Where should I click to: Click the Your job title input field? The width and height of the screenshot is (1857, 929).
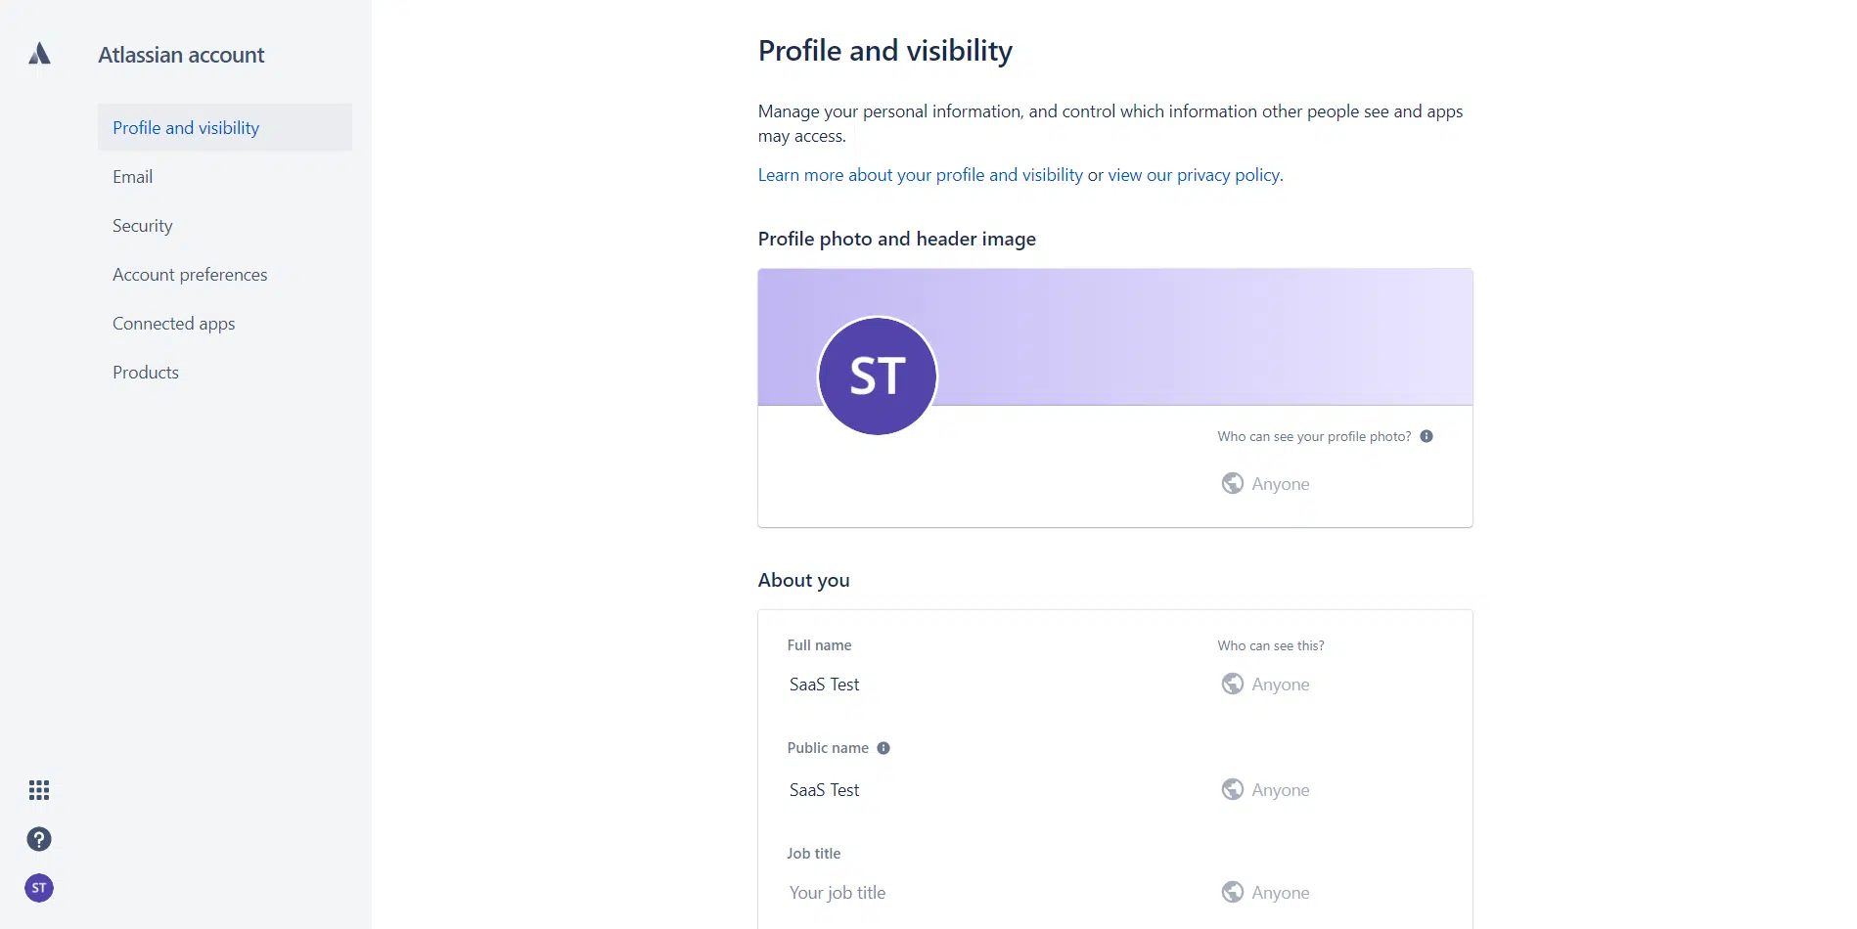coord(978,893)
